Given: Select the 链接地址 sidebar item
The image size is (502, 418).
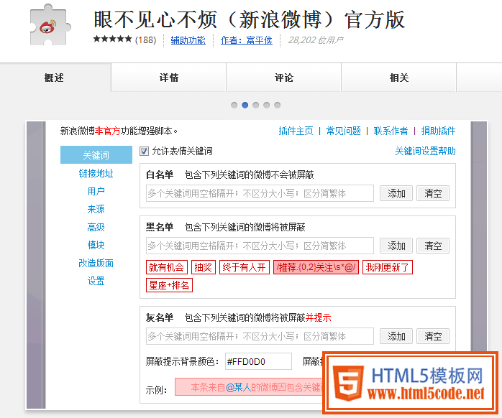Looking at the screenshot, I should pyautogui.click(x=96, y=173).
